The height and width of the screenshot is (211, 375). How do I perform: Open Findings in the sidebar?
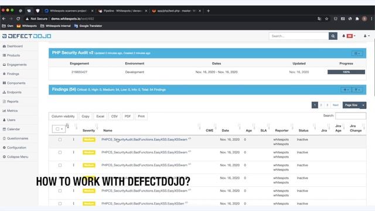[11, 74]
